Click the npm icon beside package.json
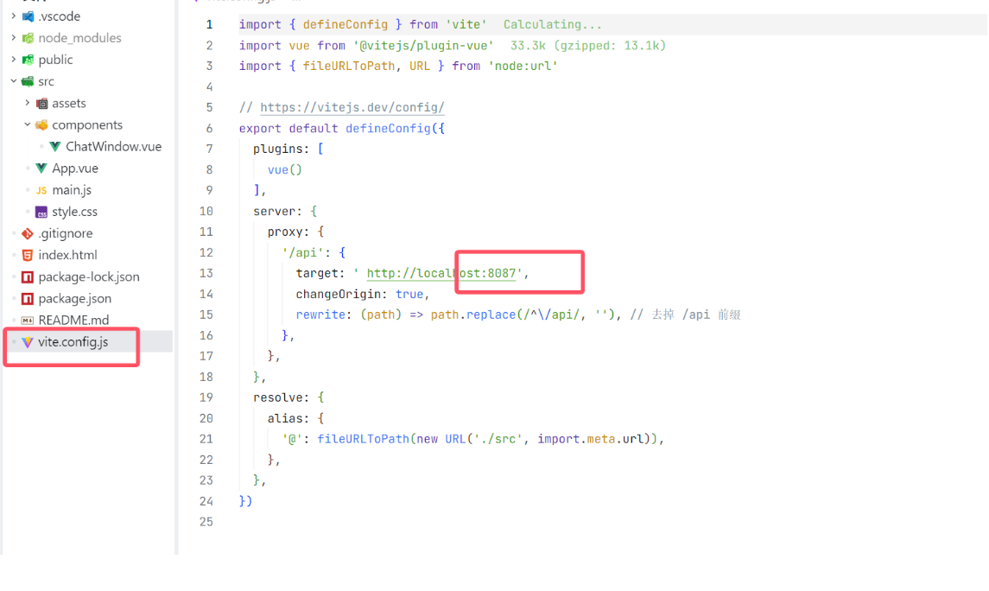Screen dimensions: 989x591 (x=28, y=298)
